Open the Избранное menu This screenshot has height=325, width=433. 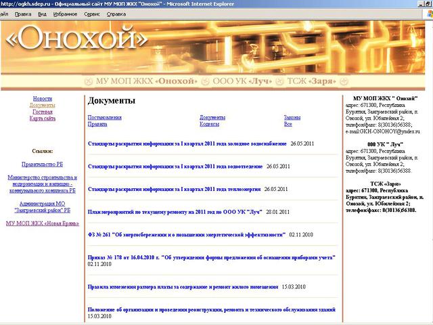coord(65,14)
